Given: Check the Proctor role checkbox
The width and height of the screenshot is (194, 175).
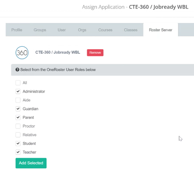Looking at the screenshot, I should [x=18, y=126].
